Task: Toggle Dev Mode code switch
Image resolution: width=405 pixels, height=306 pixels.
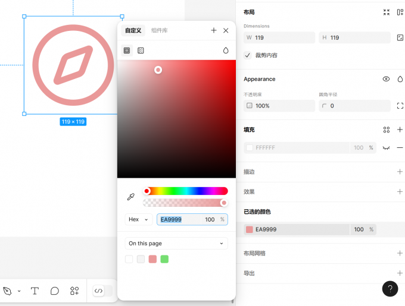Action: pos(102,291)
